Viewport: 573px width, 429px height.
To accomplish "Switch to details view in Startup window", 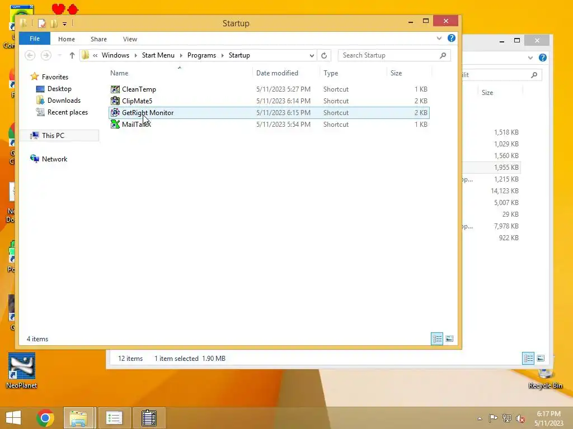I will (437, 339).
